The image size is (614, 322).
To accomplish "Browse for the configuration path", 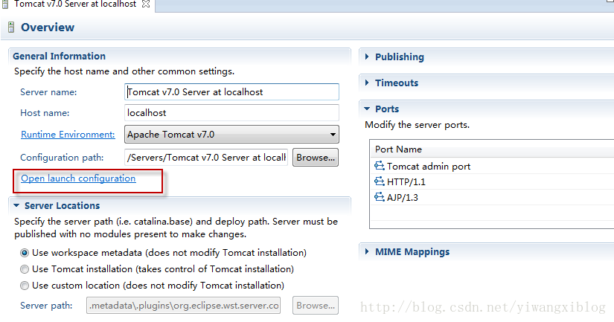I will coord(316,158).
